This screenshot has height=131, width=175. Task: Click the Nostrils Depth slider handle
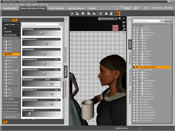coord(41,33)
